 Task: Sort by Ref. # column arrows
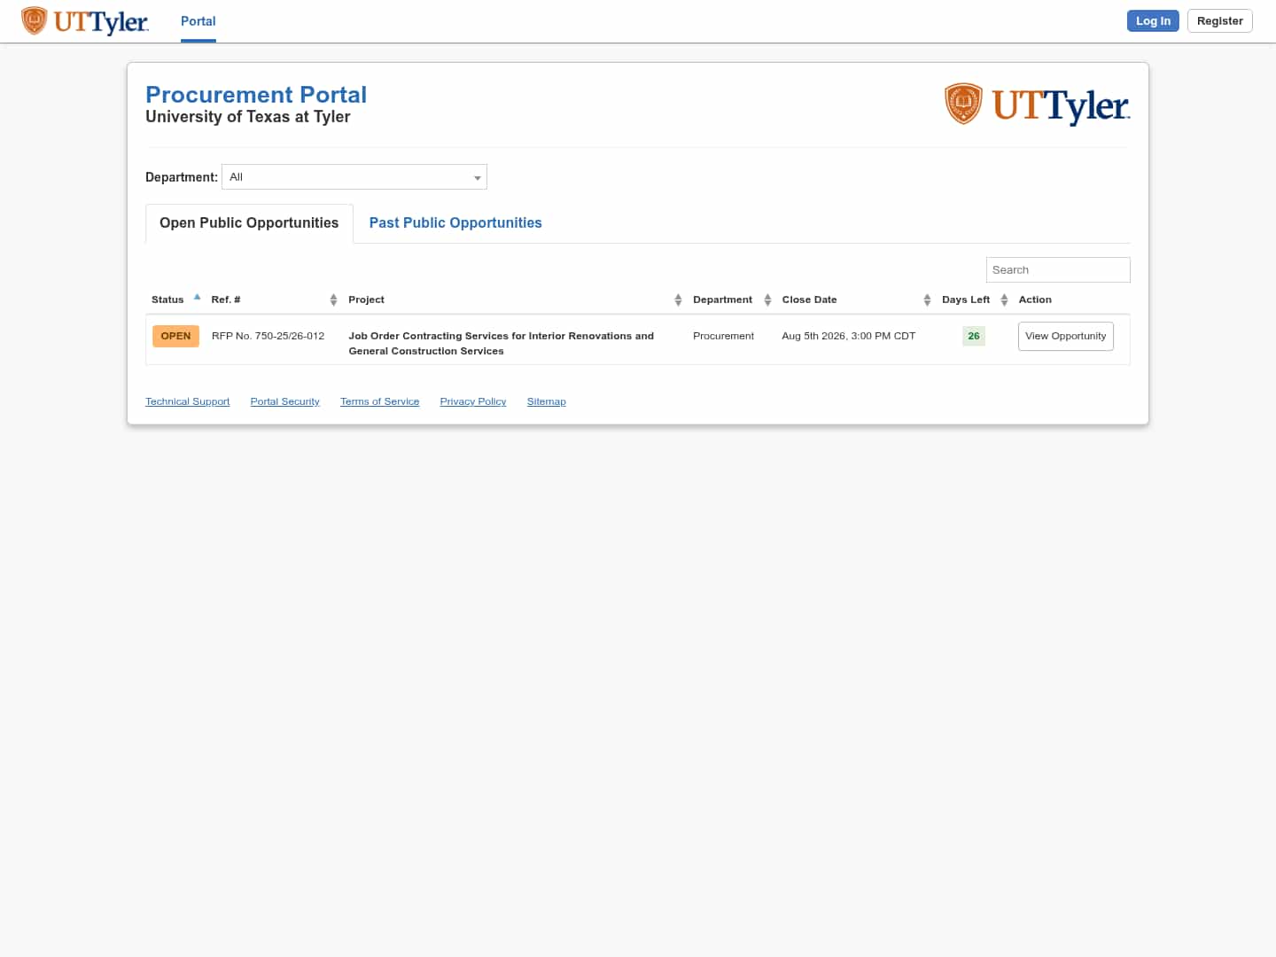[x=333, y=300]
